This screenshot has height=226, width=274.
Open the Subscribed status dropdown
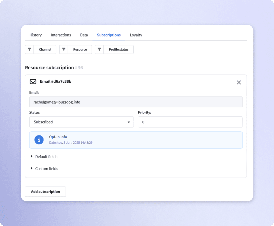(x=81, y=122)
